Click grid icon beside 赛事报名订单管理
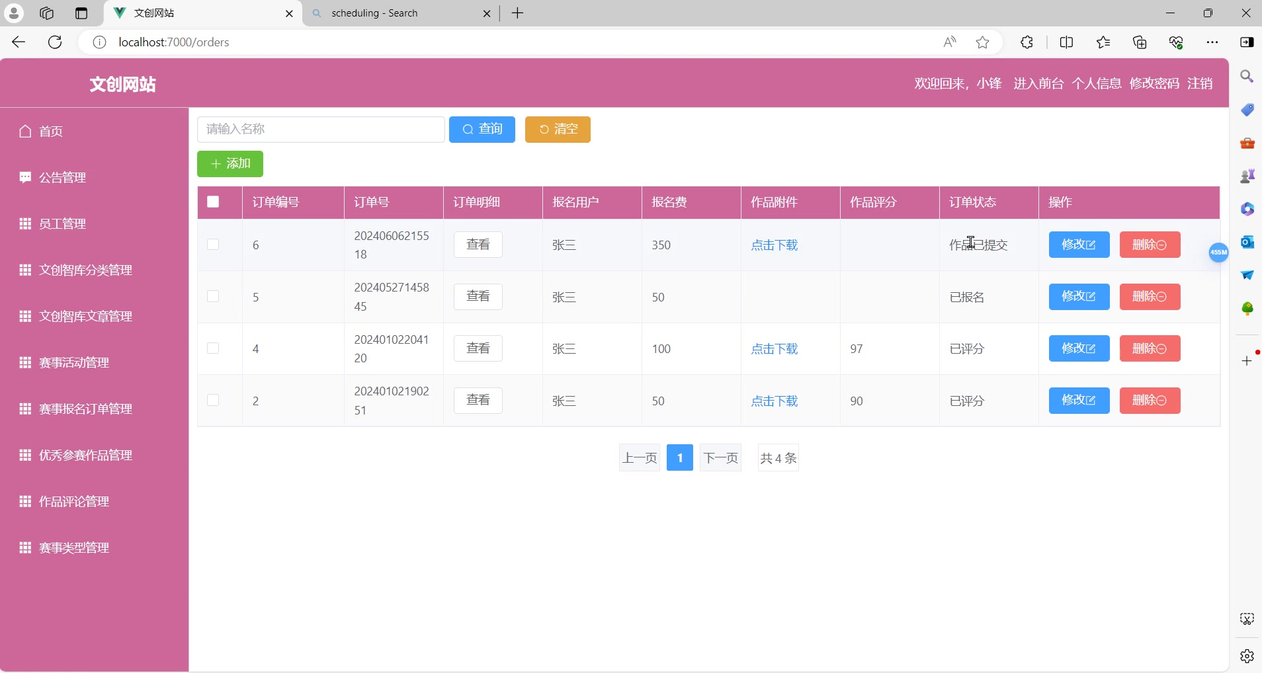 [x=25, y=409]
